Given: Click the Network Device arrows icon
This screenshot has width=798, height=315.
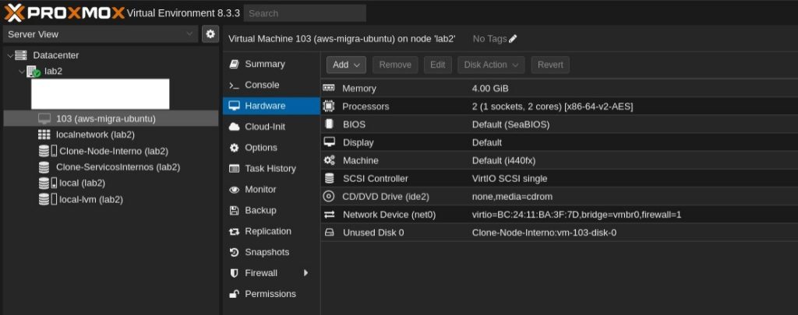Looking at the screenshot, I should point(329,215).
